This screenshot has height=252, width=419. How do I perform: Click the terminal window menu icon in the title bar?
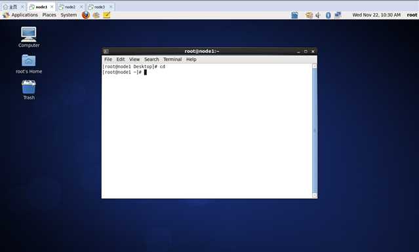pyautogui.click(x=106, y=51)
